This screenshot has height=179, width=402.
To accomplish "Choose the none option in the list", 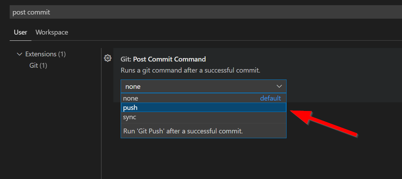I will coord(131,98).
